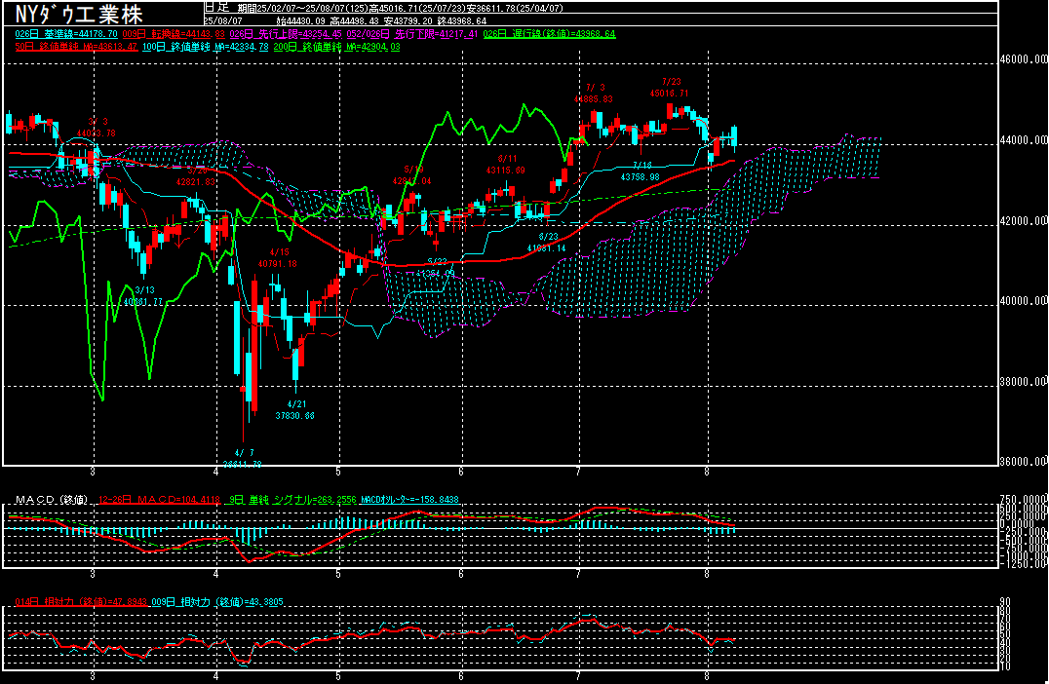Image resolution: width=1049 pixels, height=684 pixels.
Task: Click the 25/08/07 date label in header
Action: tap(223, 20)
